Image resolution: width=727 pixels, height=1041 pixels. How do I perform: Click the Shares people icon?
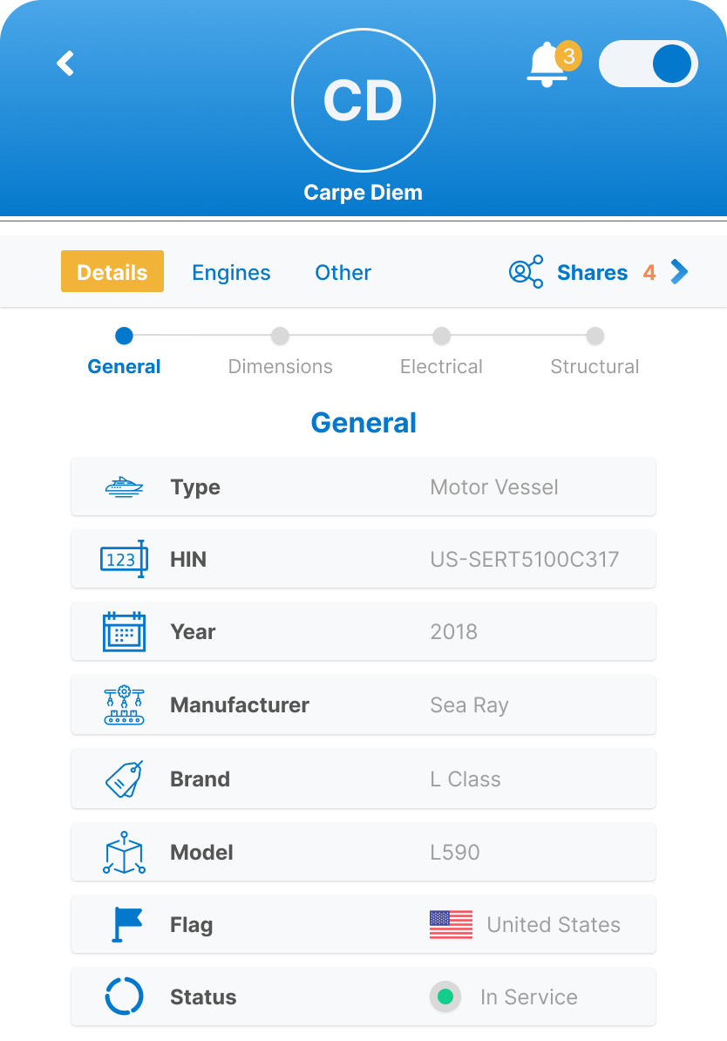point(526,272)
